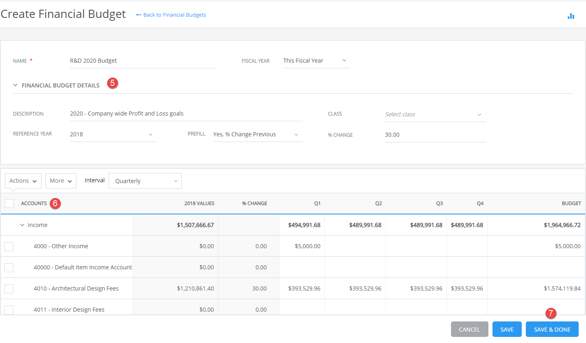Open the Select class dropdown
Viewport: 586px width, 343px height.
click(435, 114)
